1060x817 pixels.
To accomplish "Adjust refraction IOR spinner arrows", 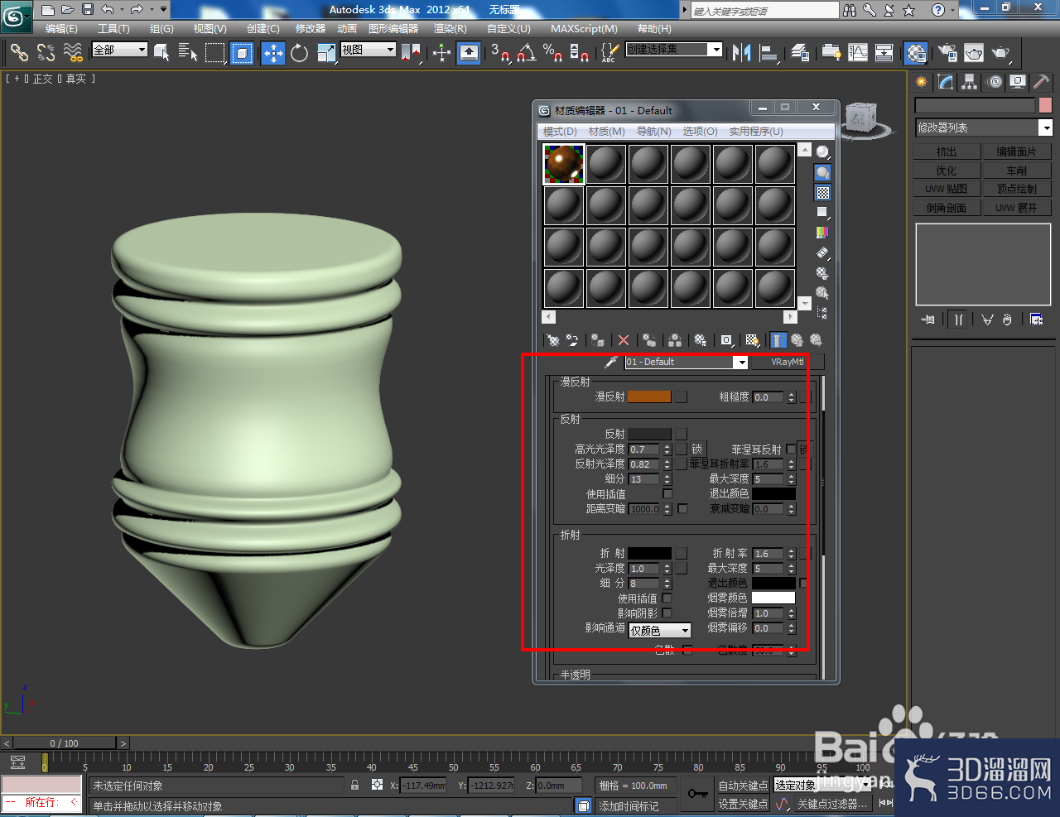I will pyautogui.click(x=791, y=554).
